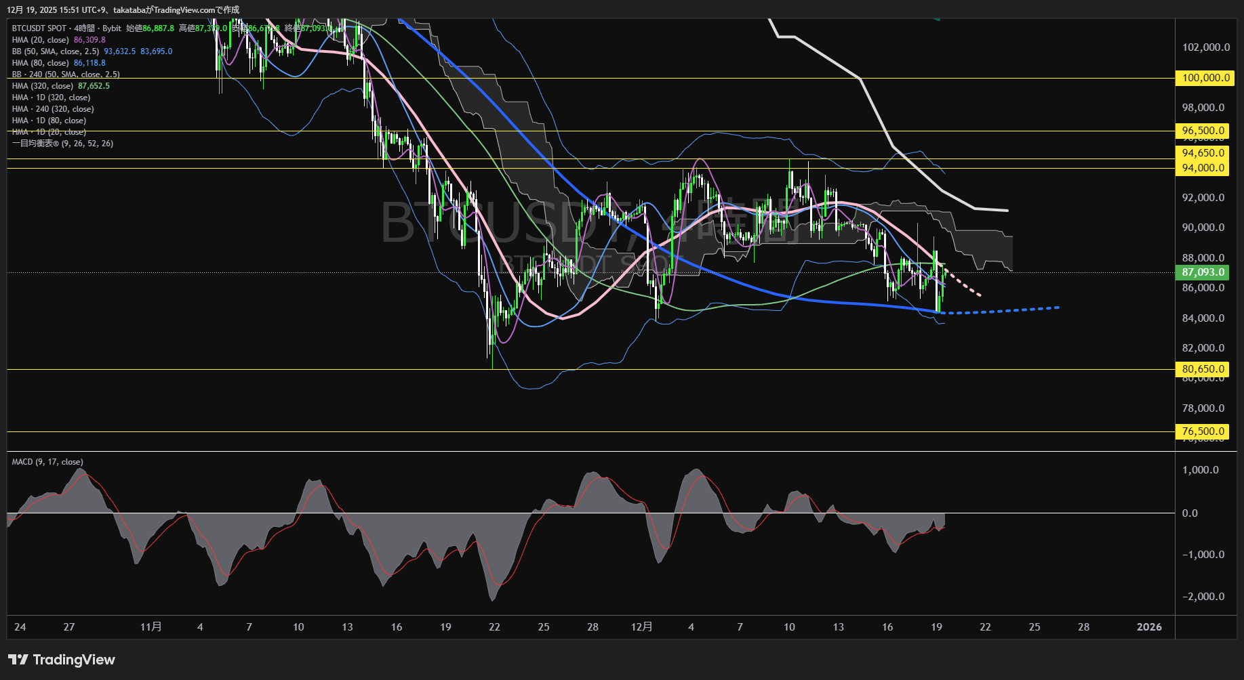The height and width of the screenshot is (680, 1244).
Task: Click the TradingView logo at bottom left
Action: pyautogui.click(x=62, y=660)
